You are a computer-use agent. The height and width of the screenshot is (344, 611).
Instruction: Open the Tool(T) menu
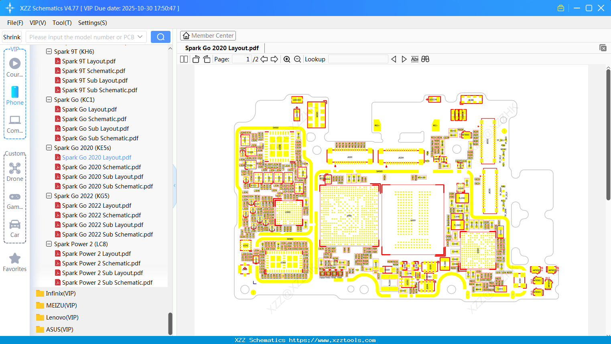[62, 23]
